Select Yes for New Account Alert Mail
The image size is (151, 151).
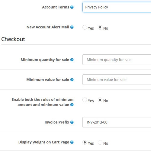pyautogui.click(x=85, y=27)
